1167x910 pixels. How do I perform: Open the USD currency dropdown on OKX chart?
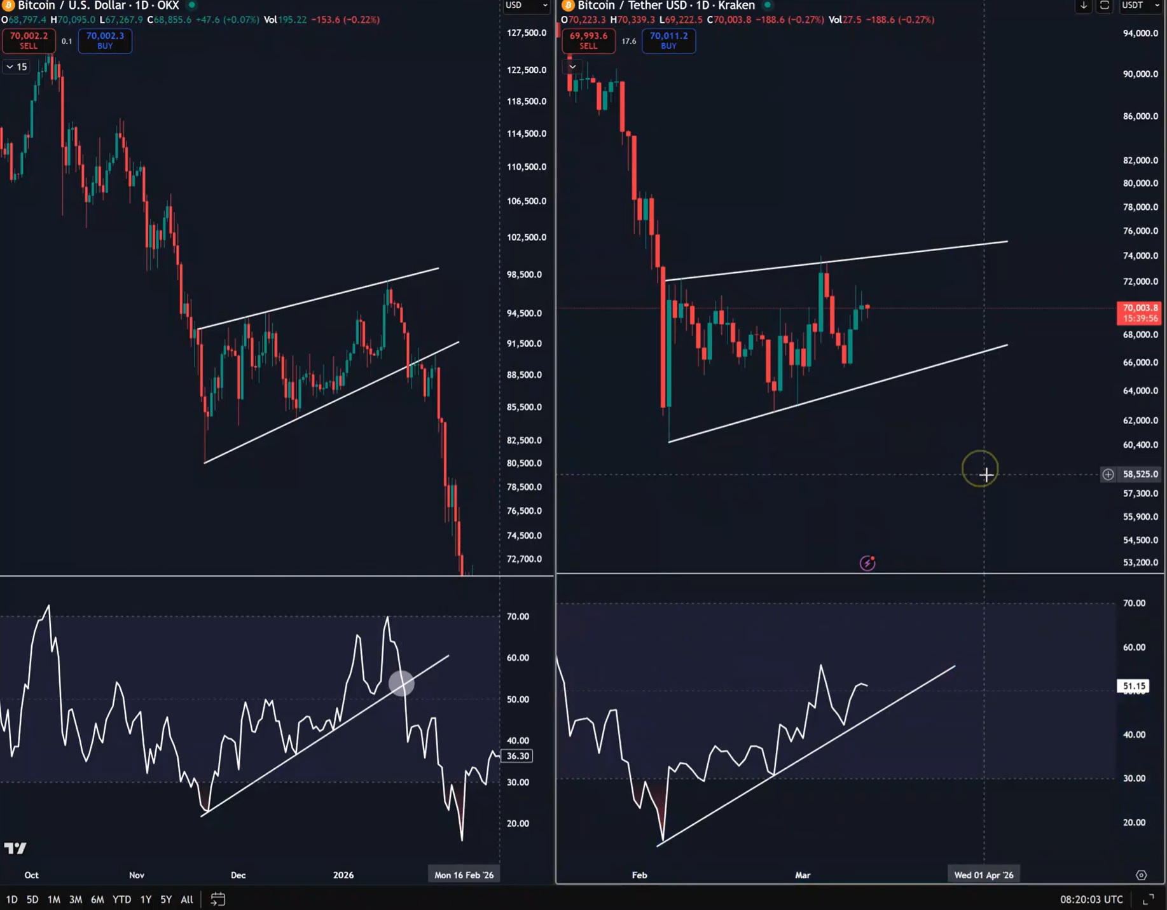(x=526, y=6)
